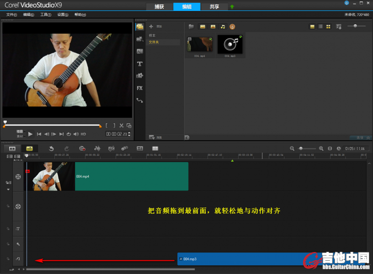
Task: Open the FX Filter library
Action: tap(140, 88)
